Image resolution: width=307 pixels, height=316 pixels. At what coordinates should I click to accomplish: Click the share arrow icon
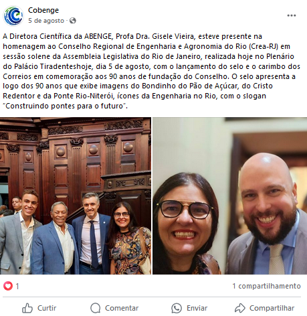pos(240,308)
